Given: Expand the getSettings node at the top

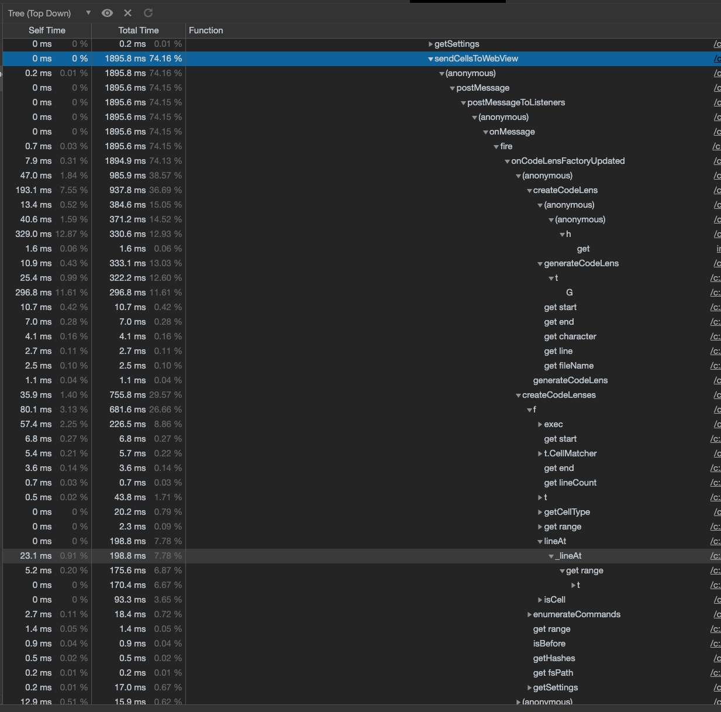Looking at the screenshot, I should point(430,44).
